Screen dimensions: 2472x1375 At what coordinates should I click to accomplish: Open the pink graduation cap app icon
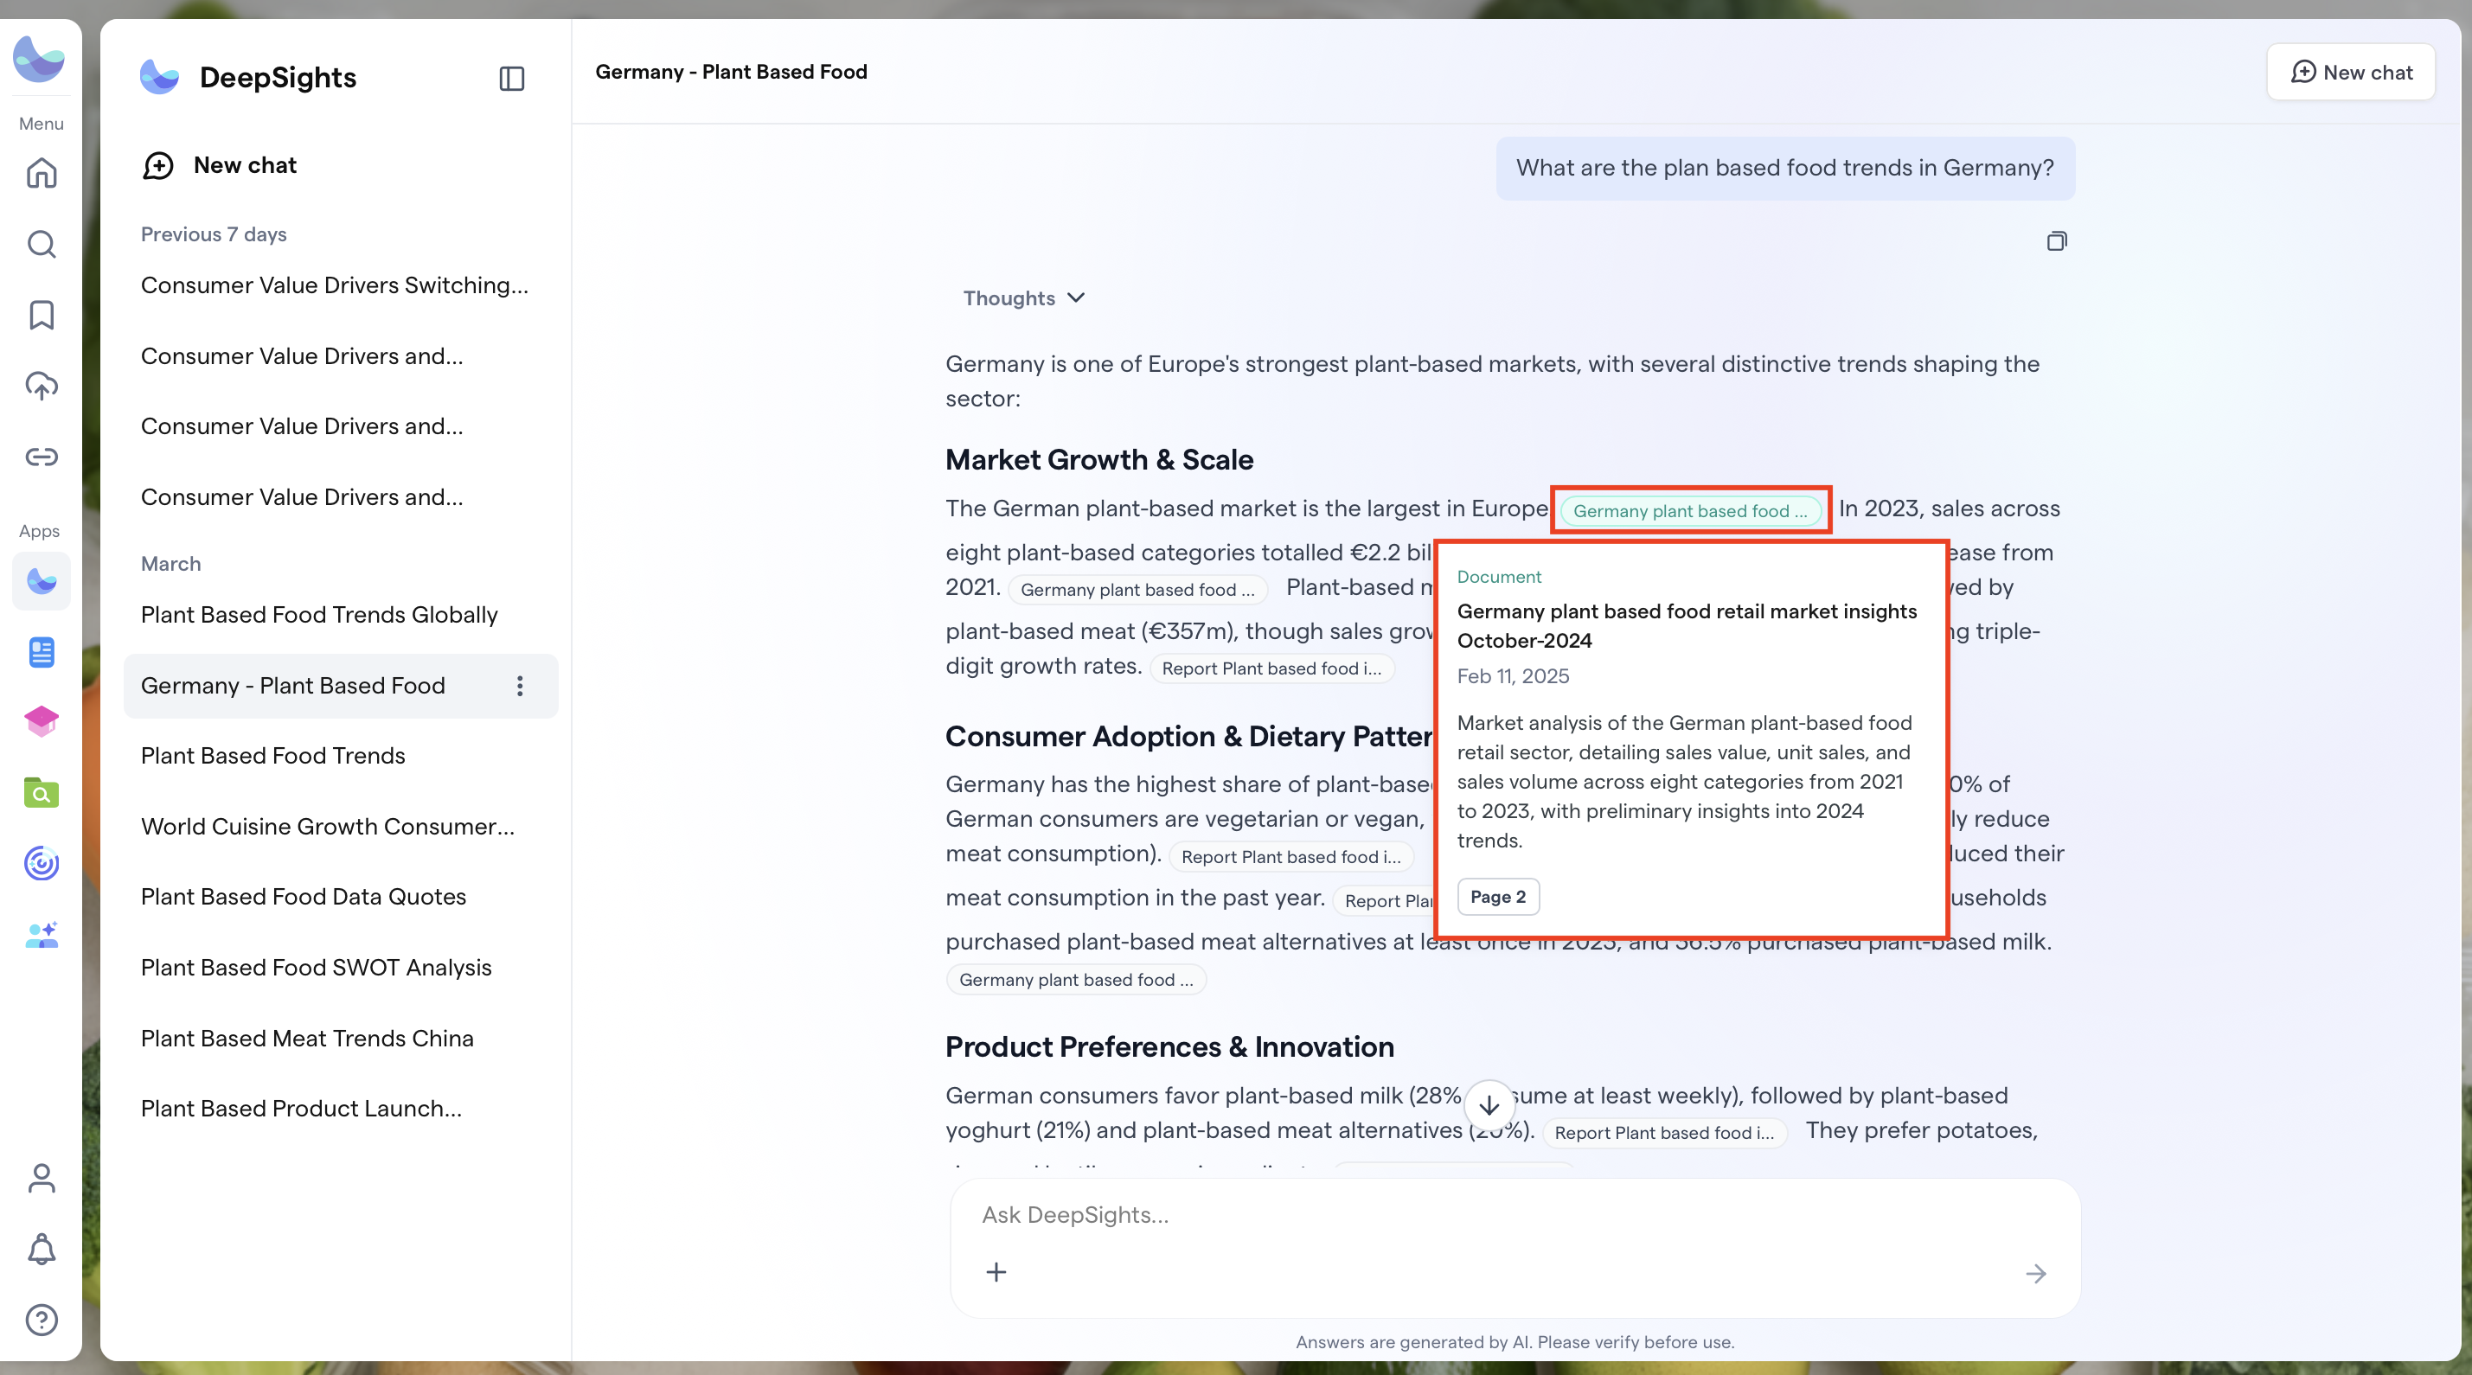[42, 721]
